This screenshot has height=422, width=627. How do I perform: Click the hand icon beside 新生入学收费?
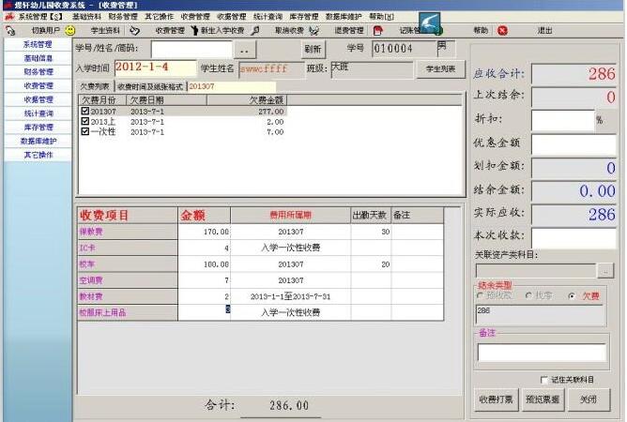194,30
